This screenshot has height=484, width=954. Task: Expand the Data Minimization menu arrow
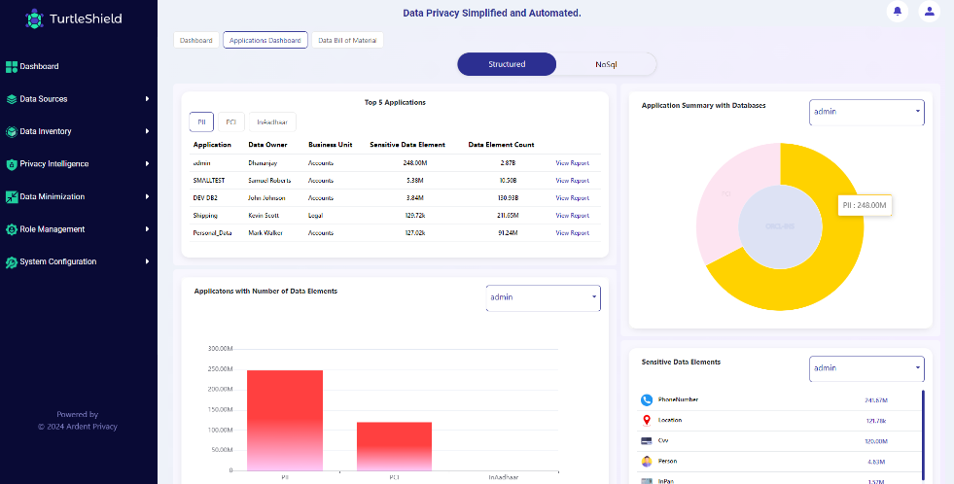(x=147, y=196)
